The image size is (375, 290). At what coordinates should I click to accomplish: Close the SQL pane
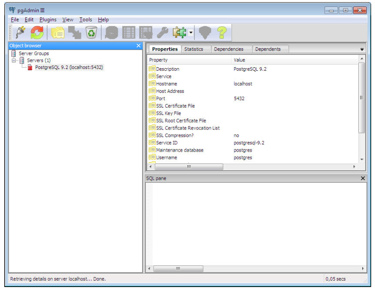click(x=363, y=178)
